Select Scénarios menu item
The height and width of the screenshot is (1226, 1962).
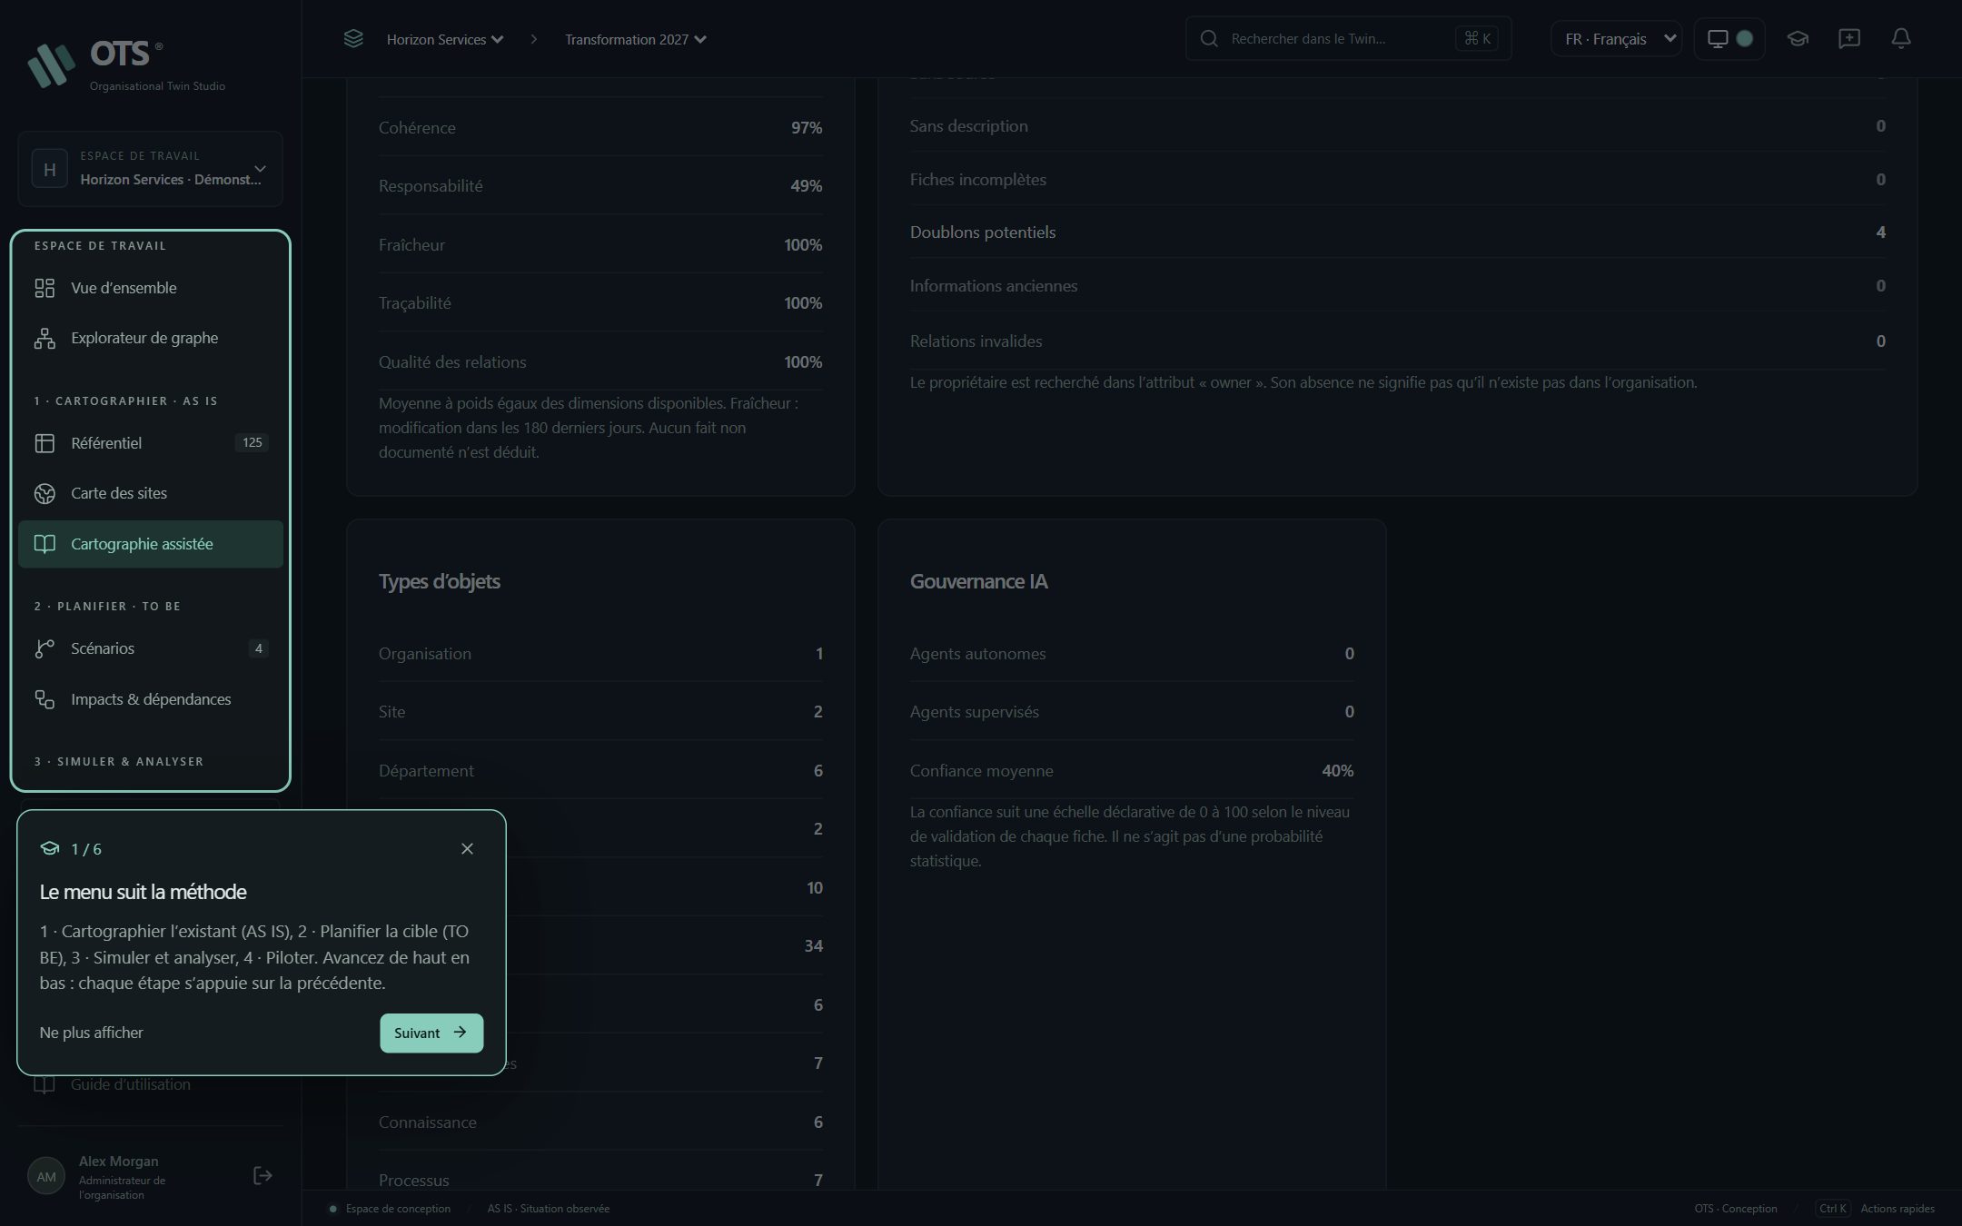tap(151, 648)
